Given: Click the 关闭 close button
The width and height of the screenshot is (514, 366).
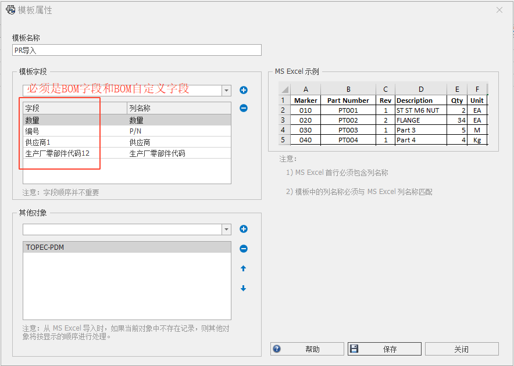Looking at the screenshot, I should (x=462, y=349).
